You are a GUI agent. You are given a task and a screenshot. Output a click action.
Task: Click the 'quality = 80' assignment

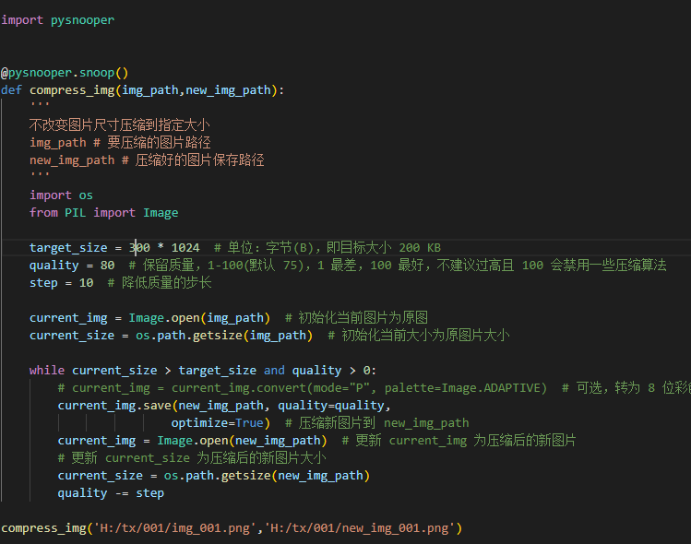click(72, 266)
